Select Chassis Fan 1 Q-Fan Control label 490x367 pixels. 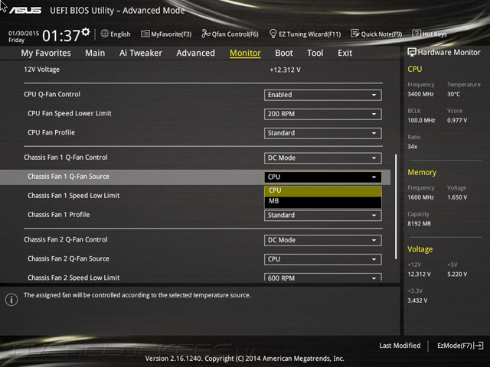click(x=66, y=158)
